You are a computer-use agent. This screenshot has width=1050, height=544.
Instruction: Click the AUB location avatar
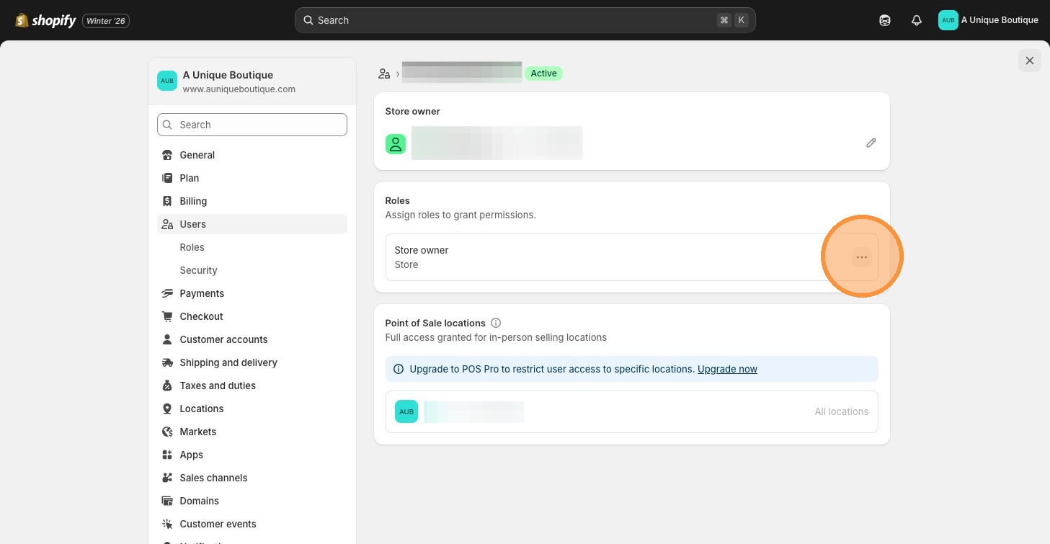pos(406,411)
